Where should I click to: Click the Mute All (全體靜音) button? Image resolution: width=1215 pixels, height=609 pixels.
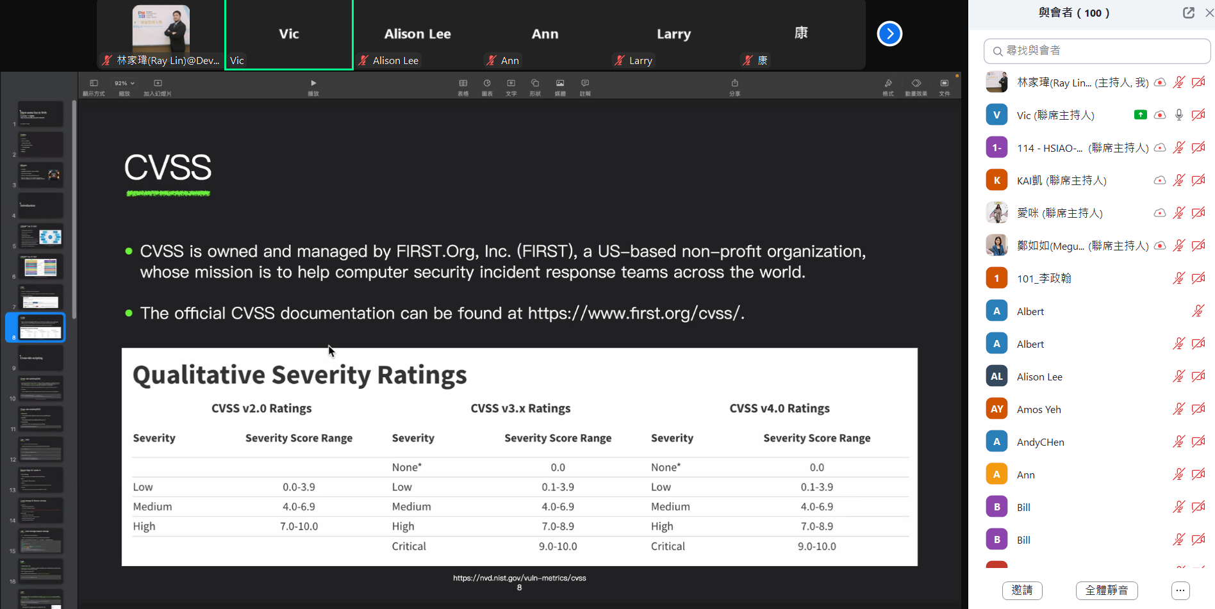[1107, 590]
